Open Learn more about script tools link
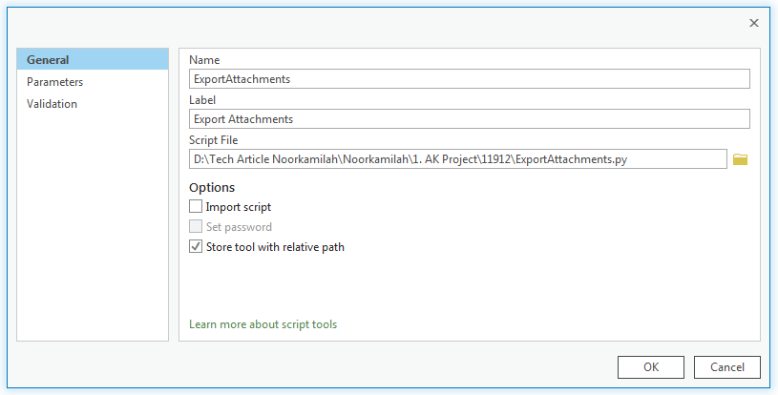Viewport: 778px width, 395px height. pyautogui.click(x=263, y=324)
